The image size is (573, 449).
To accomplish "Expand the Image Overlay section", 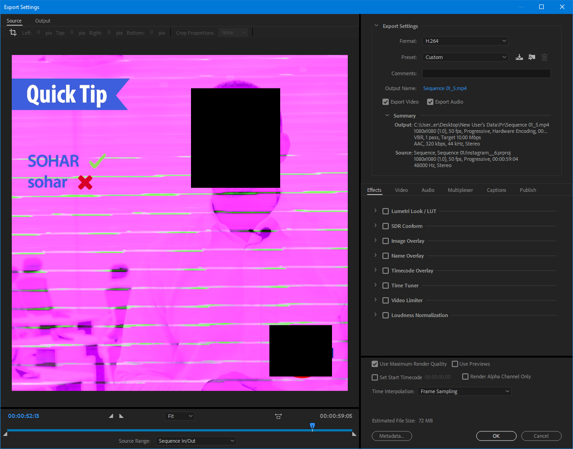I will (375, 240).
